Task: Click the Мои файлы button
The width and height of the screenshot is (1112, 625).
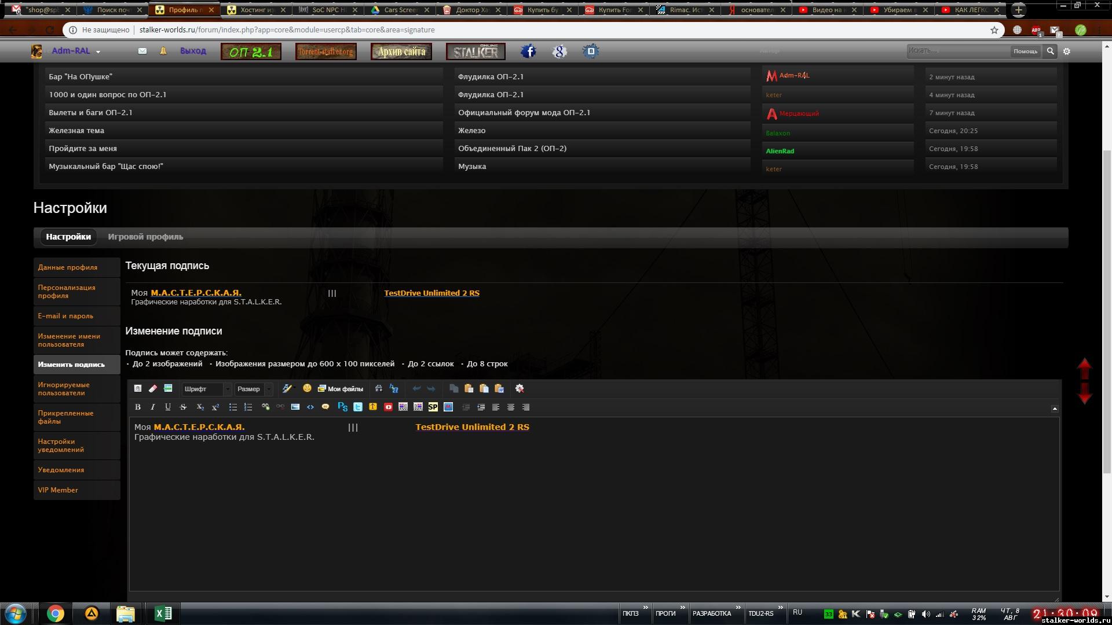Action: tap(341, 389)
